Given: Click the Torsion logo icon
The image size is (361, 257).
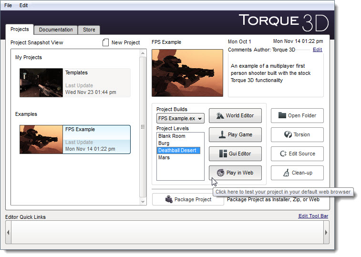Looking at the screenshot, I should pyautogui.click(x=288, y=134).
